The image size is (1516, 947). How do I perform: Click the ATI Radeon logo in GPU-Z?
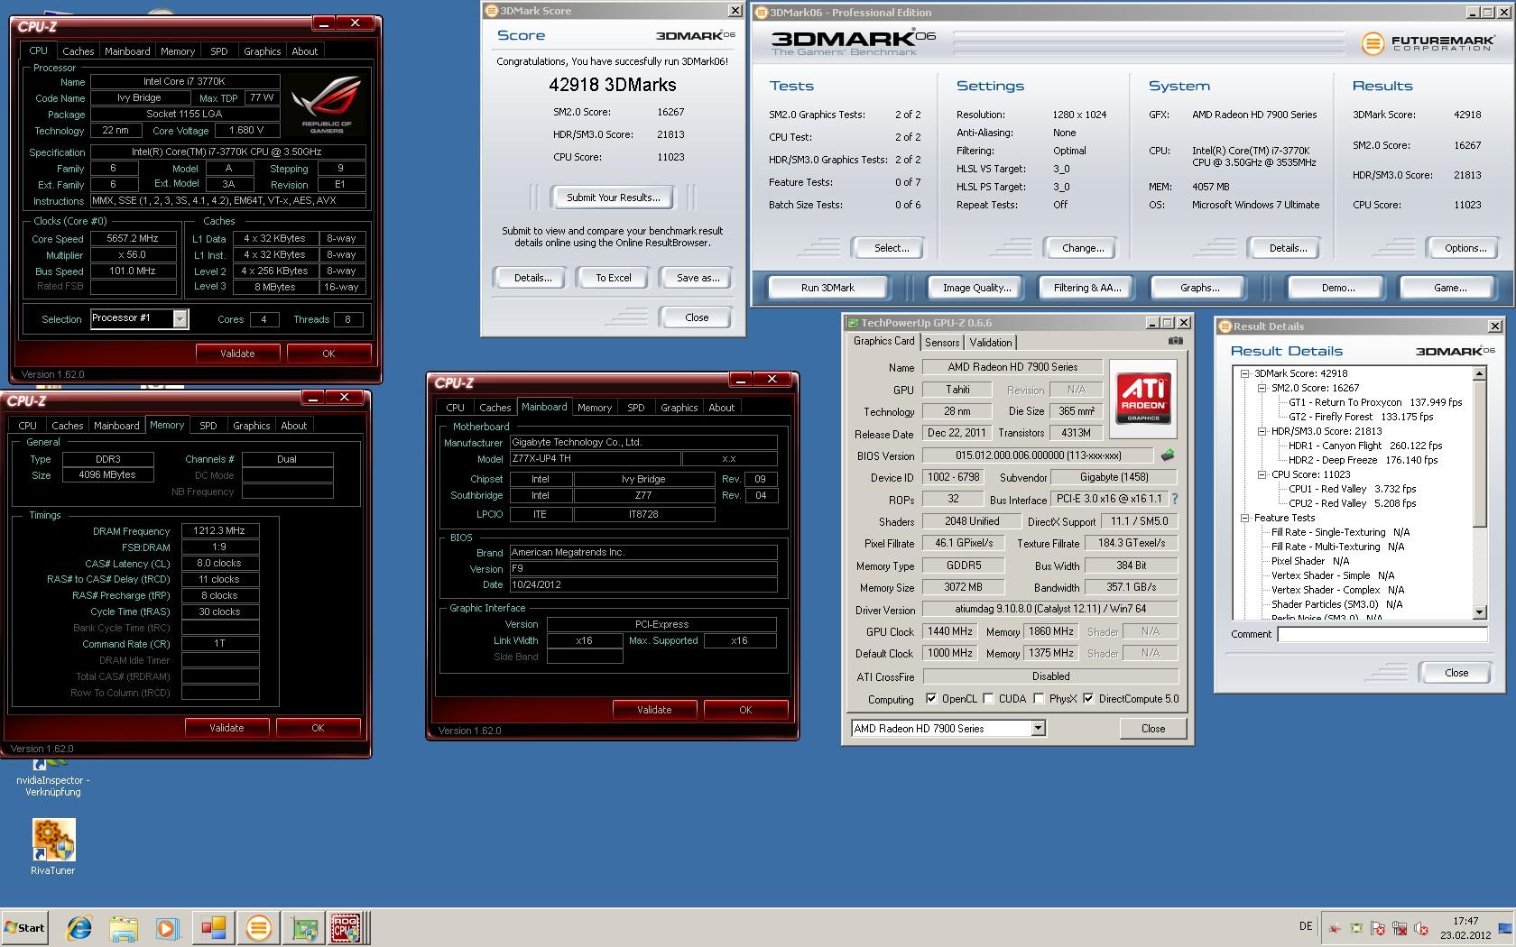click(x=1143, y=399)
